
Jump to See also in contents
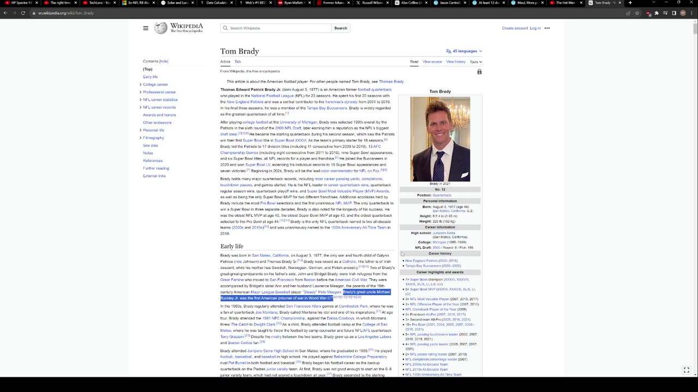(x=151, y=145)
